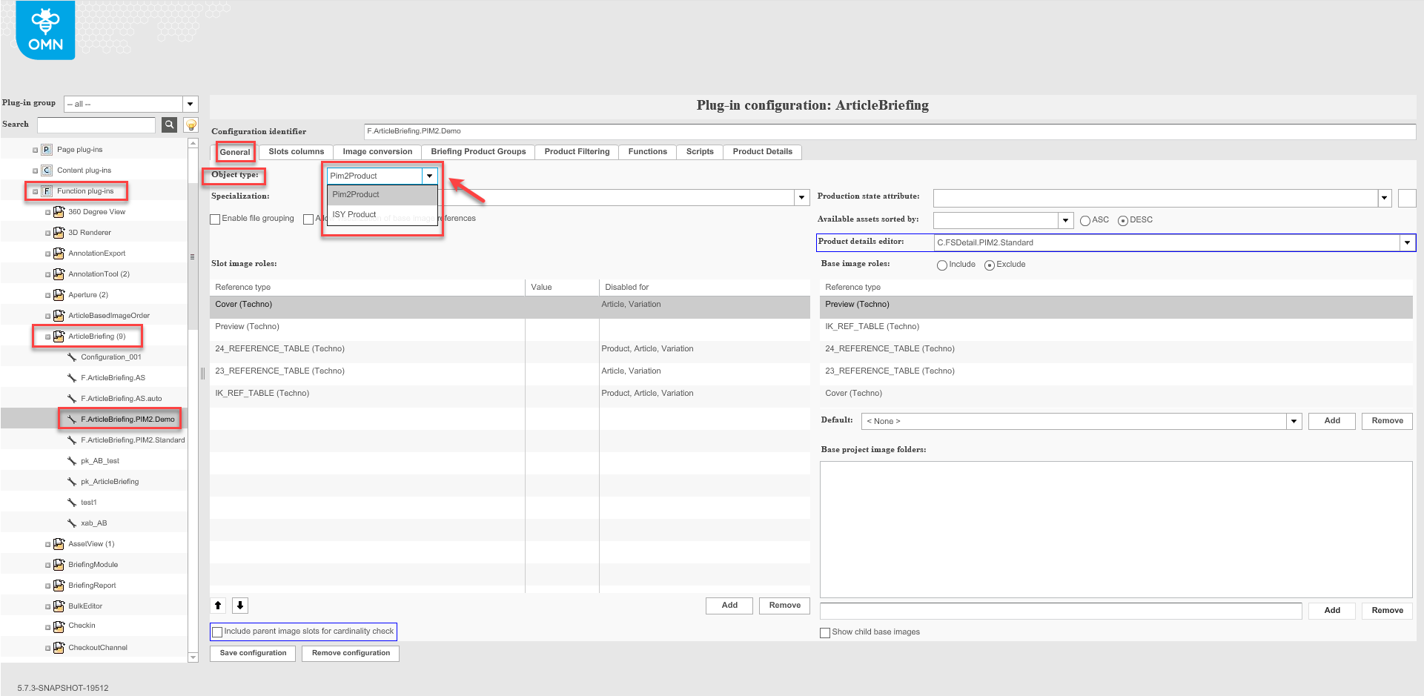The height and width of the screenshot is (696, 1424).
Task: Click wrench icon beside pk_ArticleBriefing
Action: (x=72, y=482)
